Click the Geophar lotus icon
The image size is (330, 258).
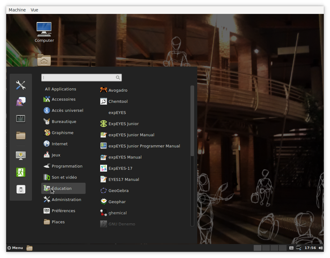click(103, 202)
